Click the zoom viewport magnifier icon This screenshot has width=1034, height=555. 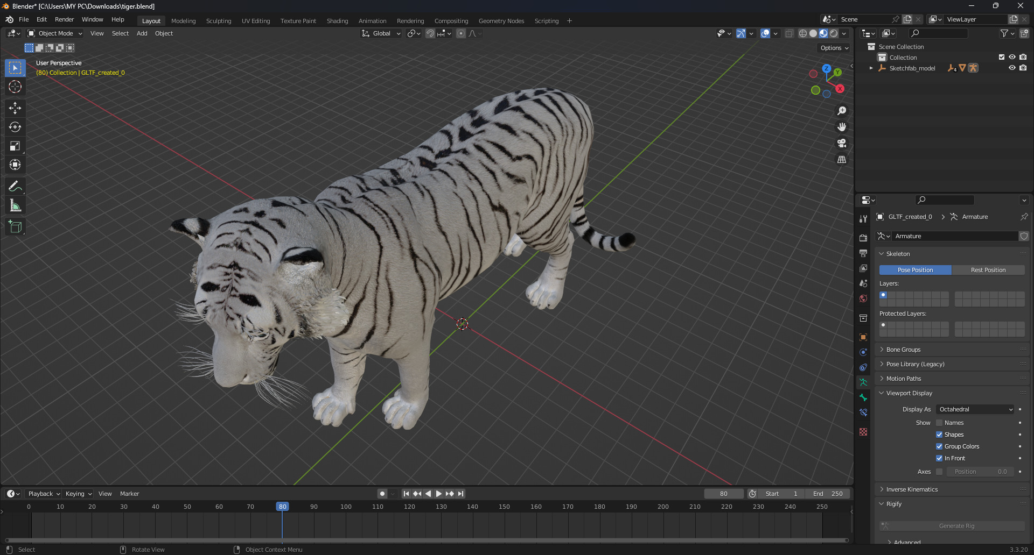coord(842,111)
